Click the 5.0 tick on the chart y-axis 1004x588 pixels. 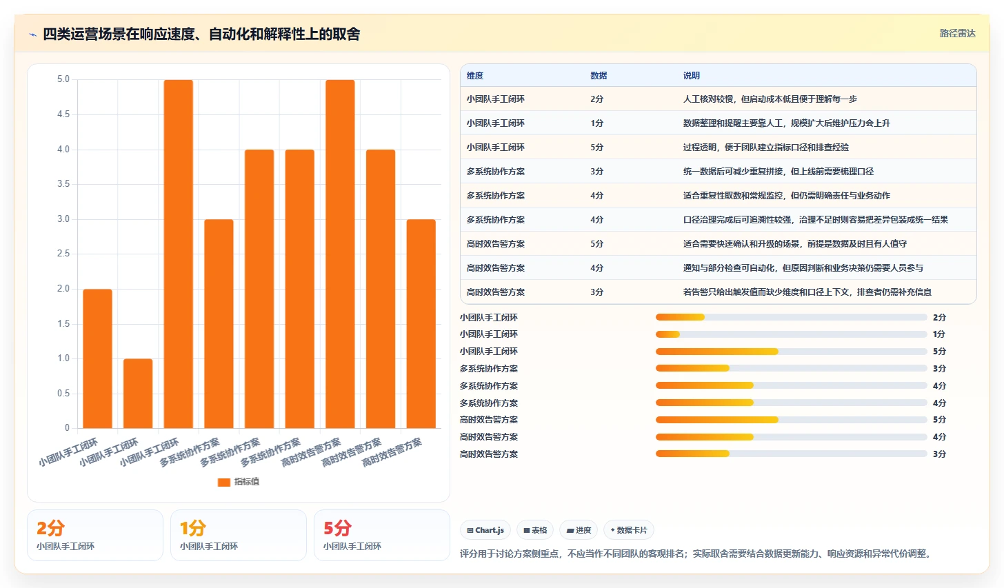(x=63, y=79)
